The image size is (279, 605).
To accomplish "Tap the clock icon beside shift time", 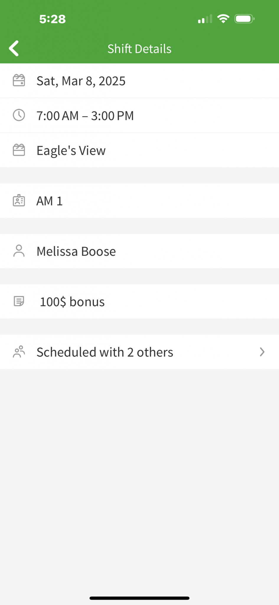I will (19, 115).
